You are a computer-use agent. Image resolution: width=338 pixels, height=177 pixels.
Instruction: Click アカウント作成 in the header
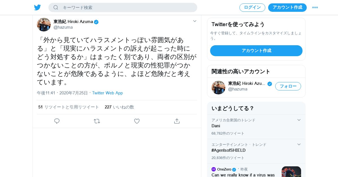pos(287,8)
